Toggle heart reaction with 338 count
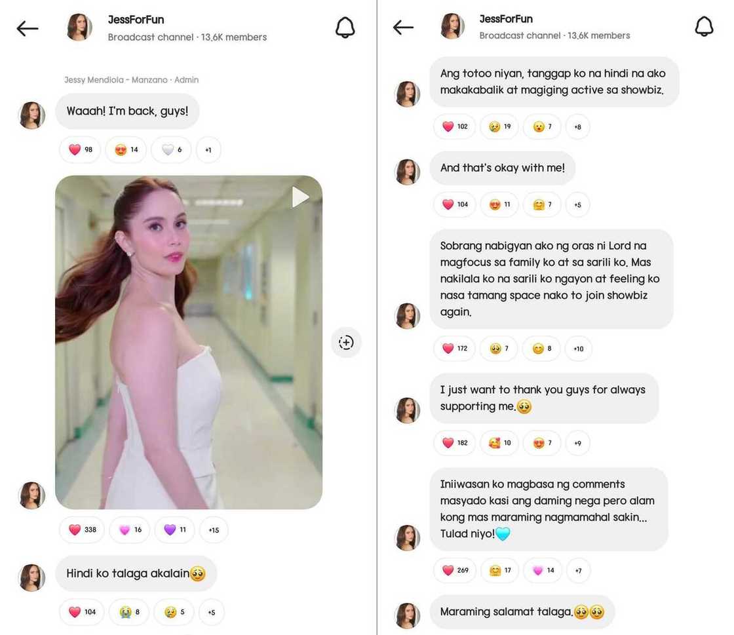This screenshot has height=635, width=734. pos(83,529)
